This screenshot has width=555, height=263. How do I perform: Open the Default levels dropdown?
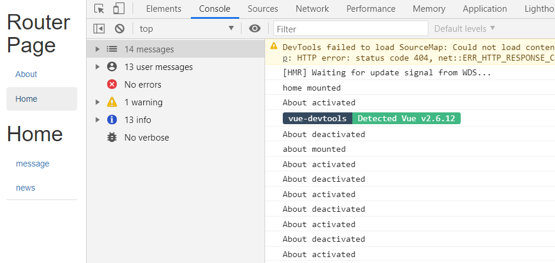pos(464,29)
